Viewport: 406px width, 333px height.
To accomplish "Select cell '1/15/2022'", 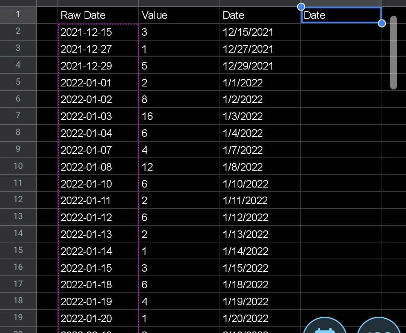I will 260,268.
